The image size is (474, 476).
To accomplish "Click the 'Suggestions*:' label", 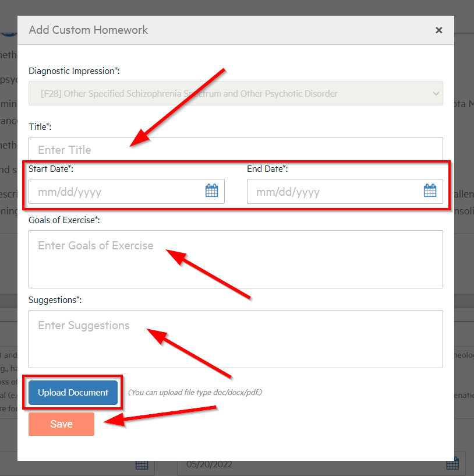I will (55, 300).
